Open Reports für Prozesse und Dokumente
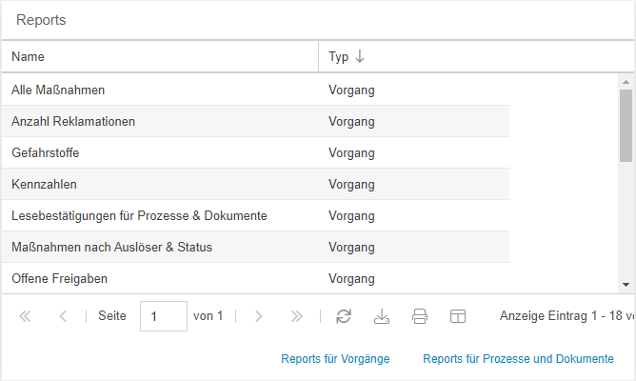This screenshot has height=381, width=636. [518, 359]
